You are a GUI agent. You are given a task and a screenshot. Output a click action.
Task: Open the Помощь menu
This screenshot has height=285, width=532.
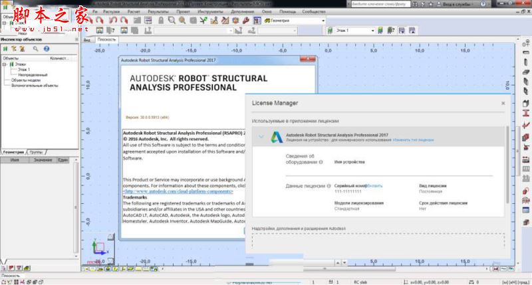pos(288,11)
